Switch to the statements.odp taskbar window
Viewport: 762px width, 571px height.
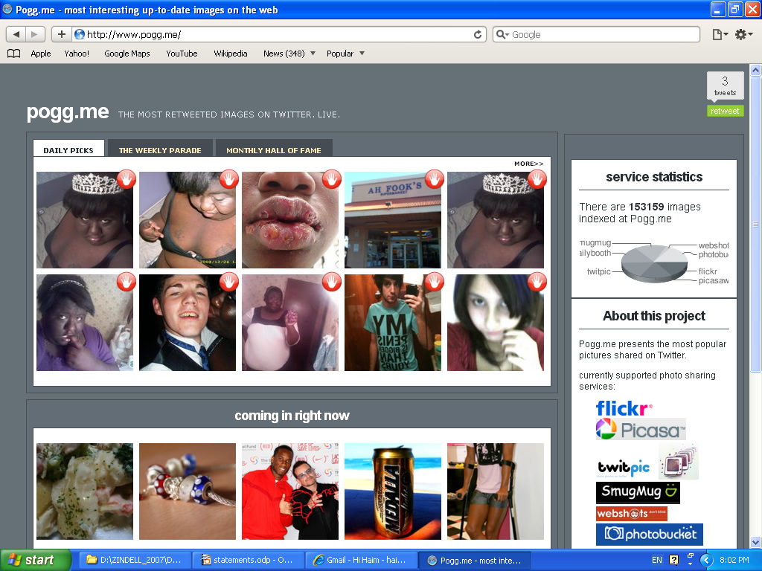point(248,561)
